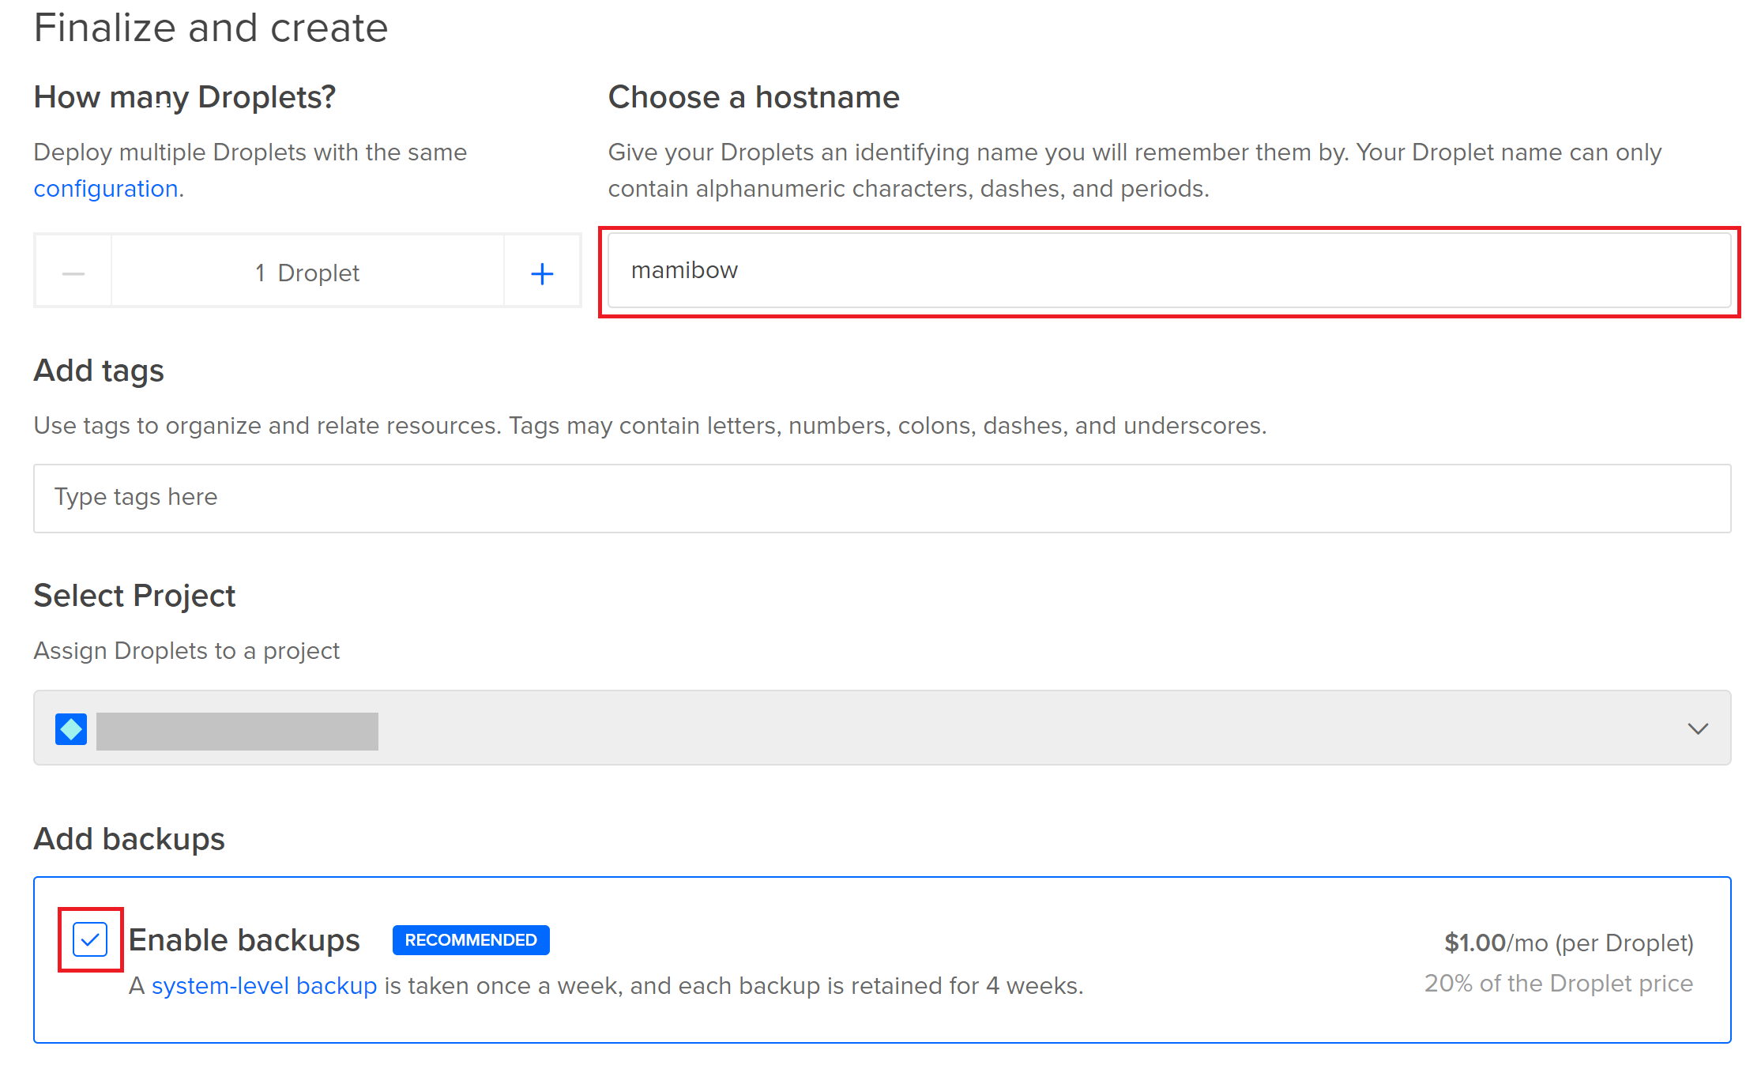The width and height of the screenshot is (1746, 1065).
Task: Click the Choose a hostname heading
Action: pyautogui.click(x=753, y=97)
